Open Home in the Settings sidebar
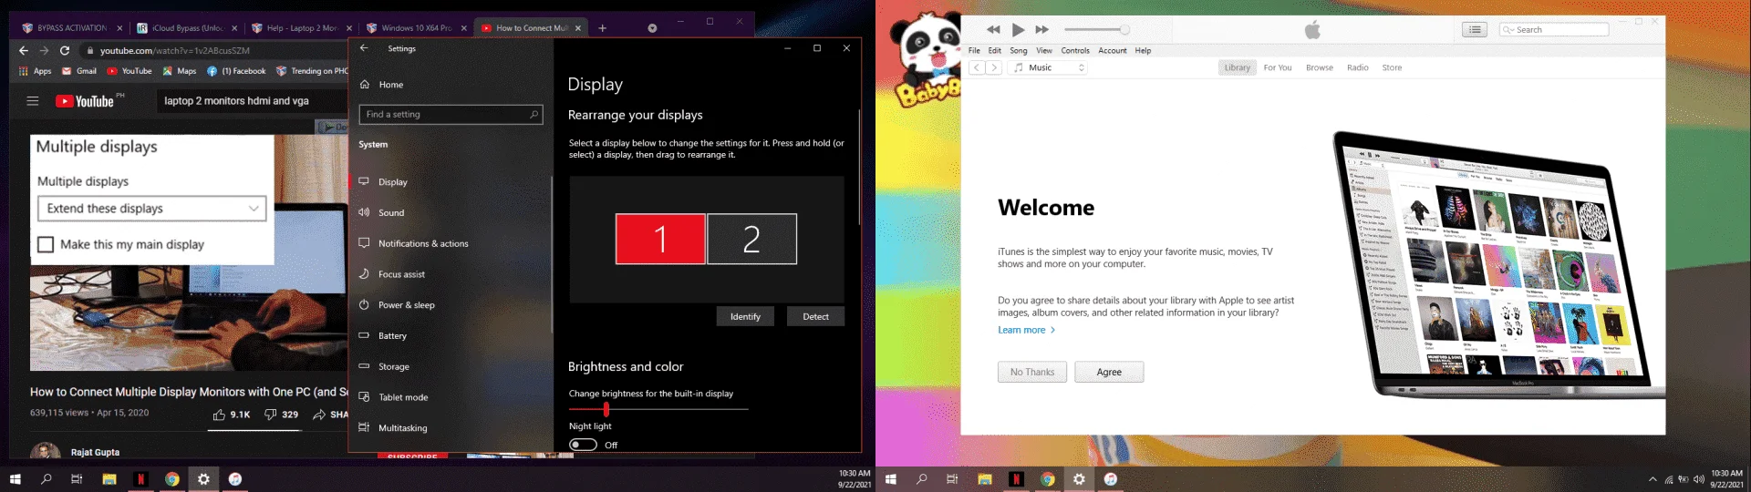 391,85
